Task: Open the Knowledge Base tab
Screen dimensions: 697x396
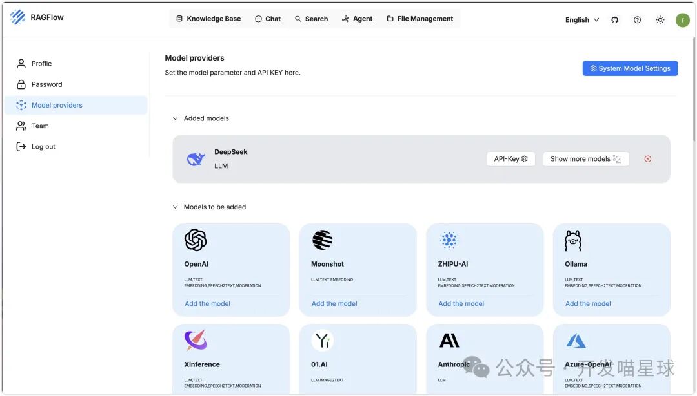Action: pos(208,19)
